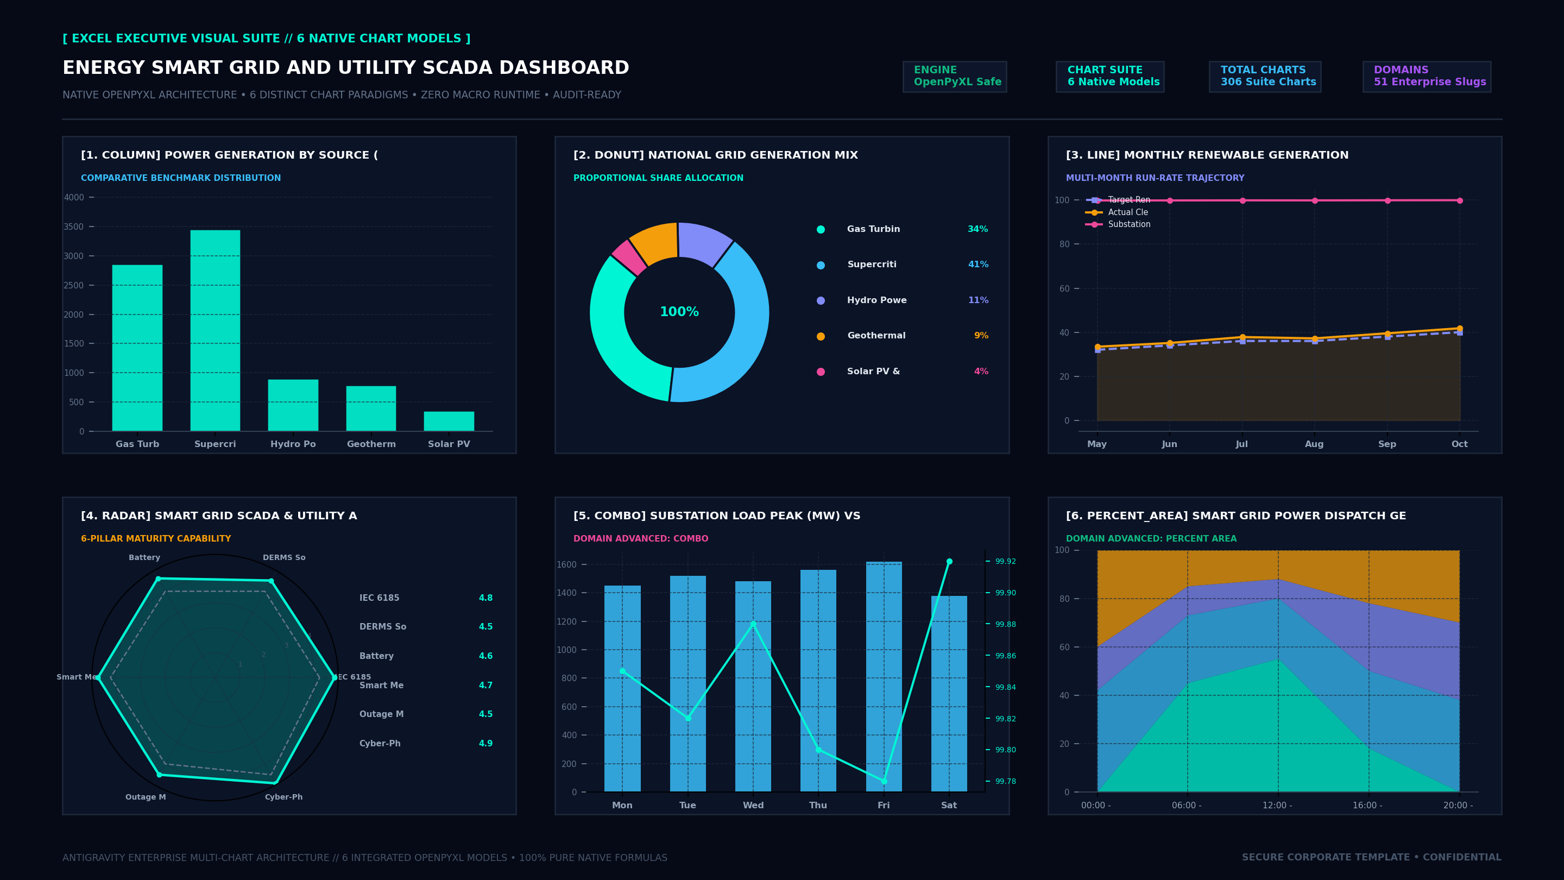The width and height of the screenshot is (1564, 880).
Task: Click the orange dot beside Geothermal legend
Action: [821, 336]
